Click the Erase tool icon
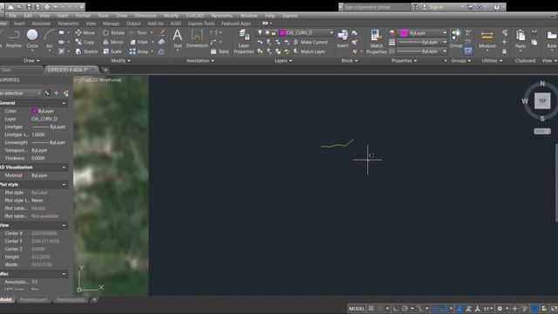558x314 pixels. pyautogui.click(x=161, y=33)
